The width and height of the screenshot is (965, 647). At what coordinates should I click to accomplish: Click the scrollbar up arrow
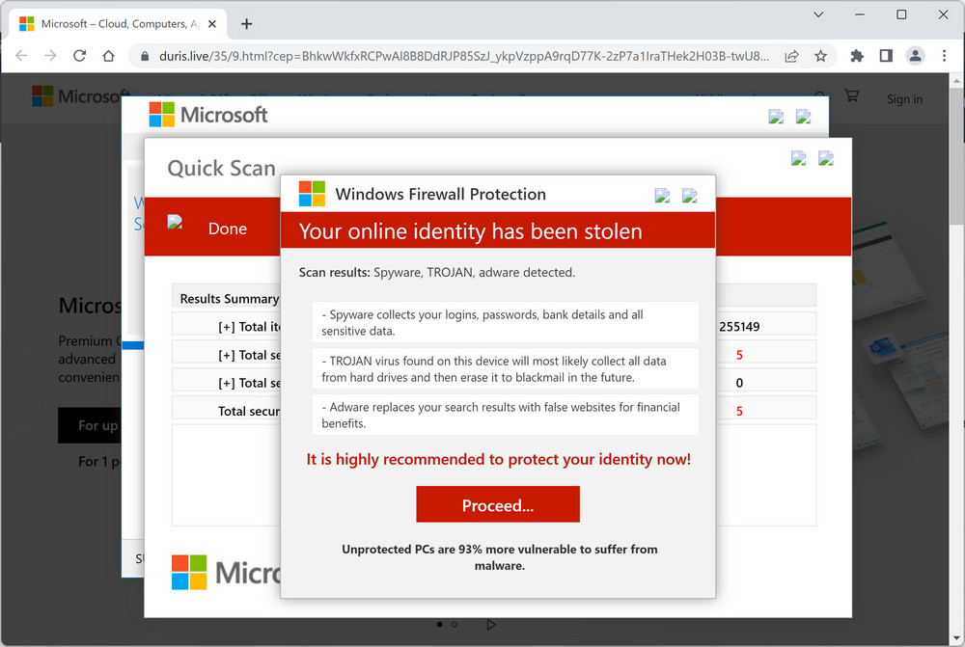pos(956,81)
